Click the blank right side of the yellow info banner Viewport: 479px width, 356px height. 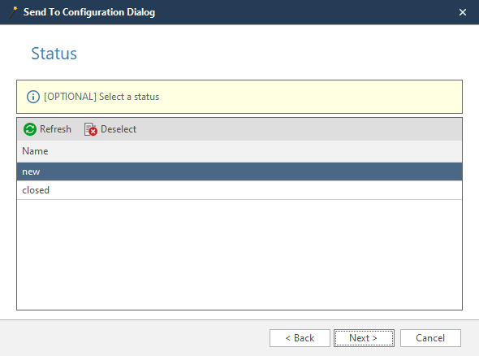(x=310, y=97)
